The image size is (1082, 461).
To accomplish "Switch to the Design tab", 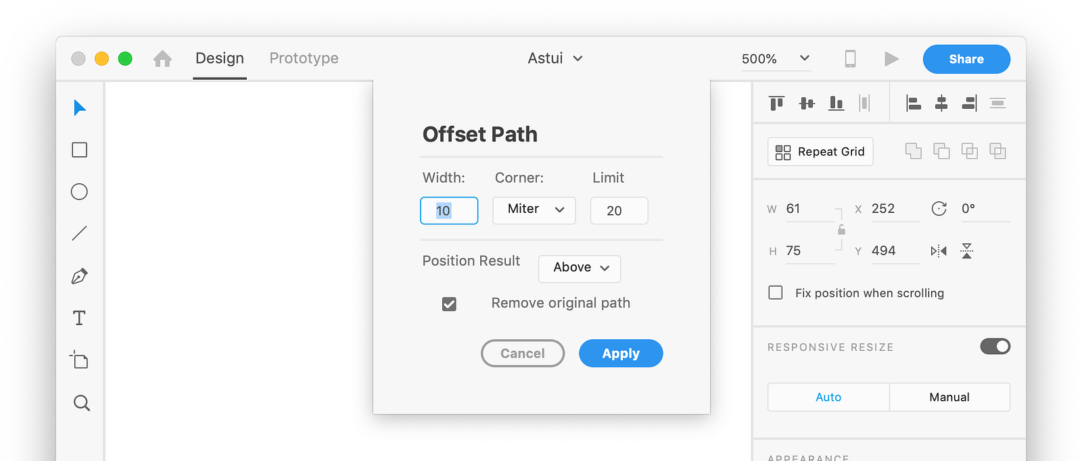I will (x=220, y=59).
